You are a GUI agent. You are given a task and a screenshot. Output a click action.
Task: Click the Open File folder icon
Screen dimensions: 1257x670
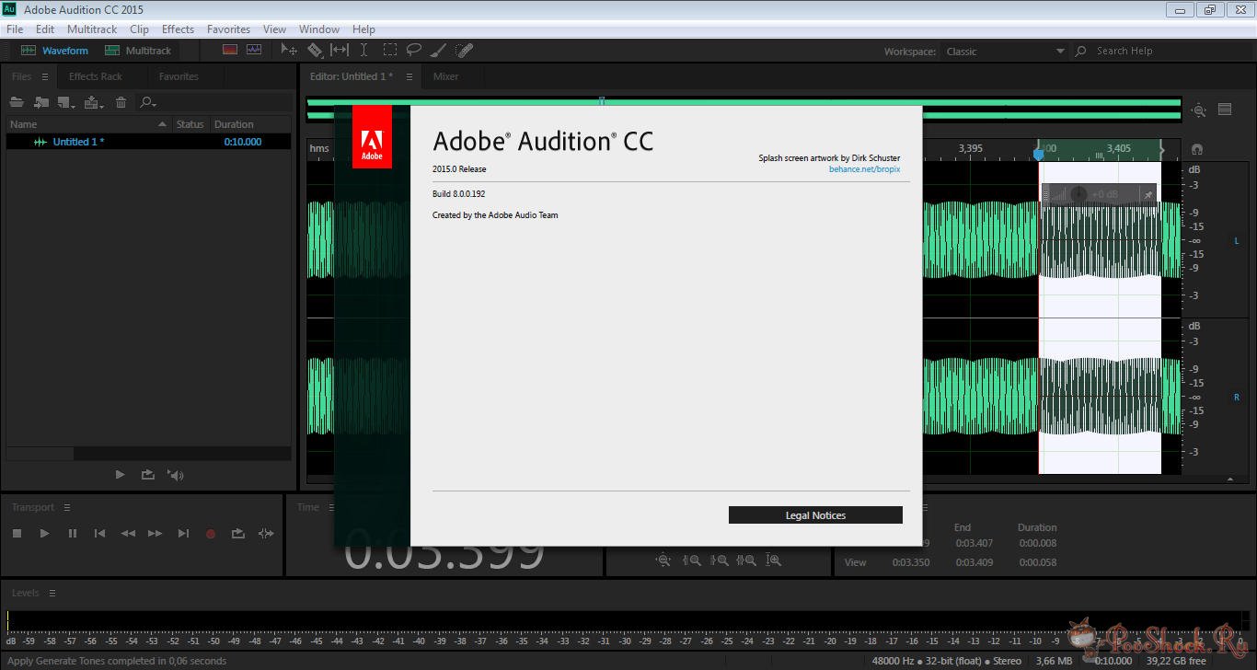pyautogui.click(x=17, y=102)
